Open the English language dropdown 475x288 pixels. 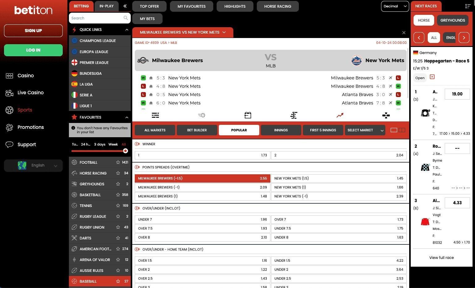point(33,165)
